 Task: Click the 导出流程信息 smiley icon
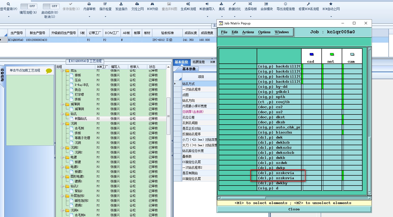tap(285, 4)
